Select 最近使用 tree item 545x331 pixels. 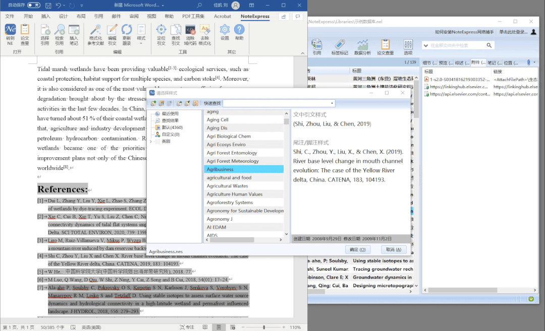[170, 113]
